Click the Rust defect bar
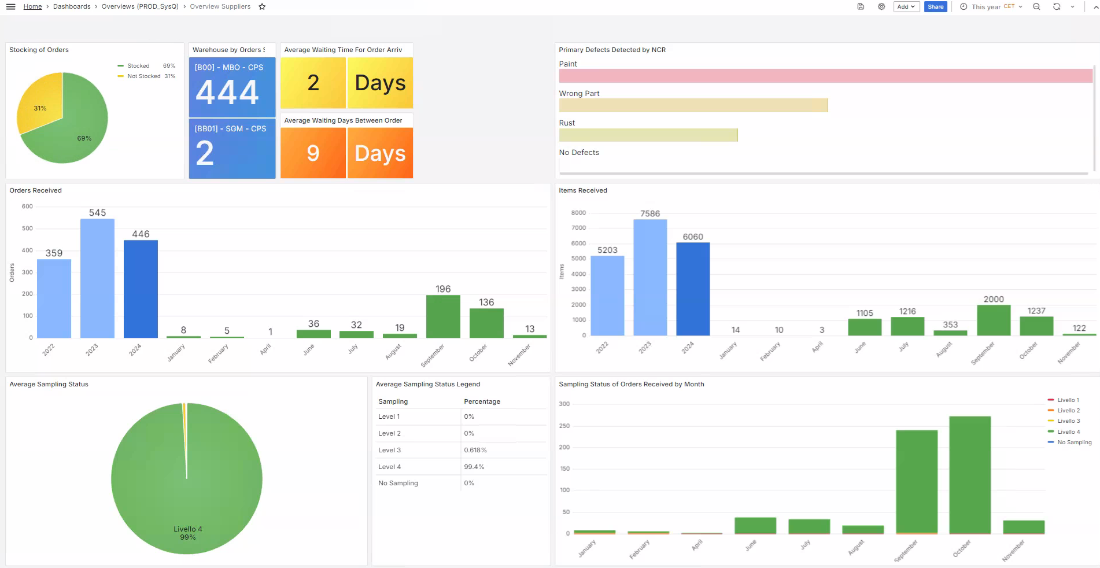The image size is (1100, 568). click(648, 135)
